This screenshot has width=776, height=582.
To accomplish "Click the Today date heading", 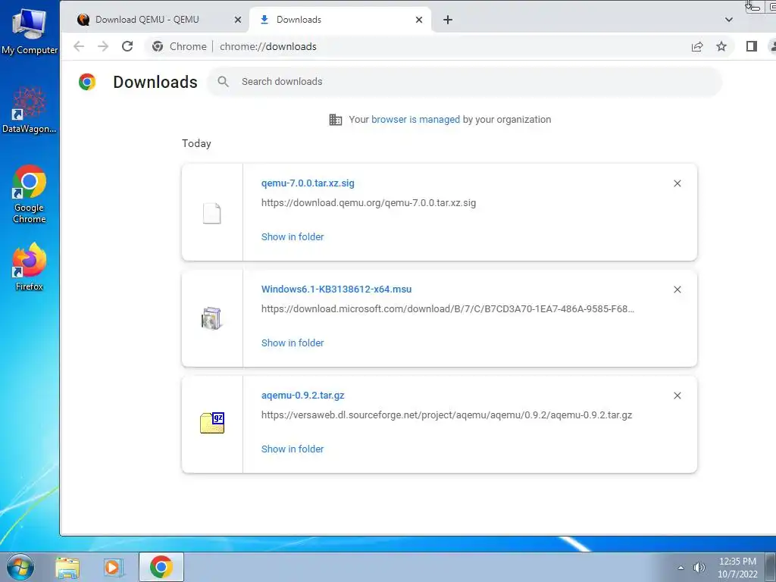I will [196, 143].
